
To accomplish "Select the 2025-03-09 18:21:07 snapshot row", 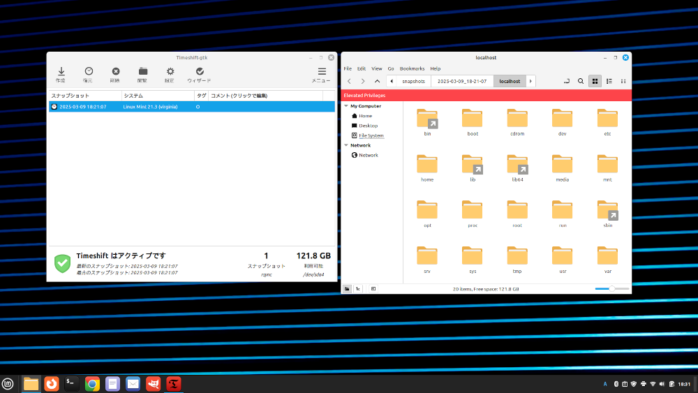I will (x=192, y=107).
